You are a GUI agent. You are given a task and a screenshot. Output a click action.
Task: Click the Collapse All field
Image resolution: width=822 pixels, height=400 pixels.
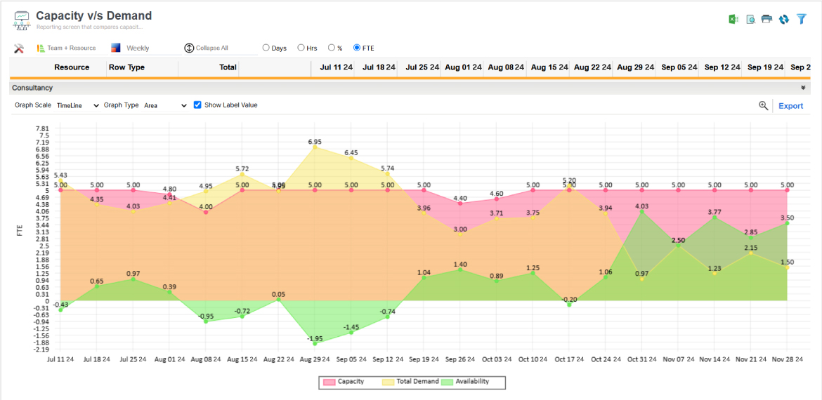coord(221,48)
